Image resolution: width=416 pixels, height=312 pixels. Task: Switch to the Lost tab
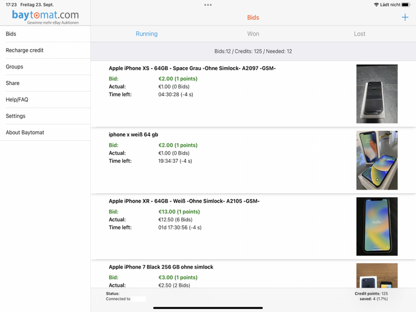point(360,34)
